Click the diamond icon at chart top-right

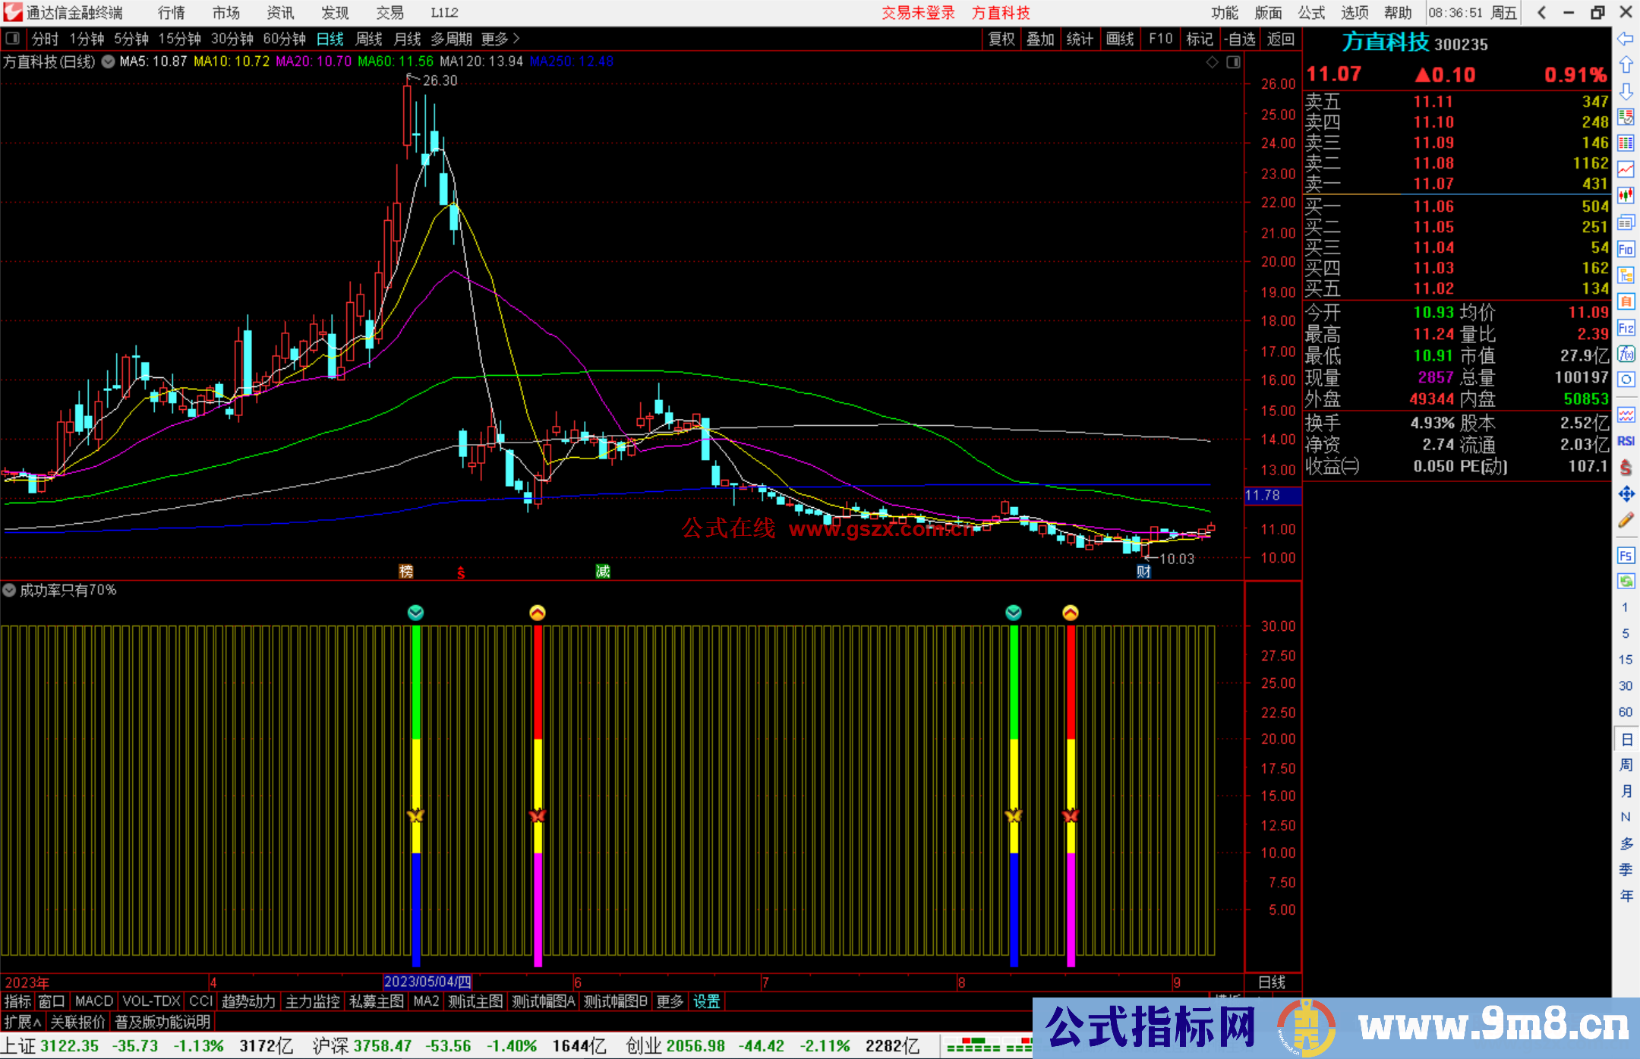1212,62
